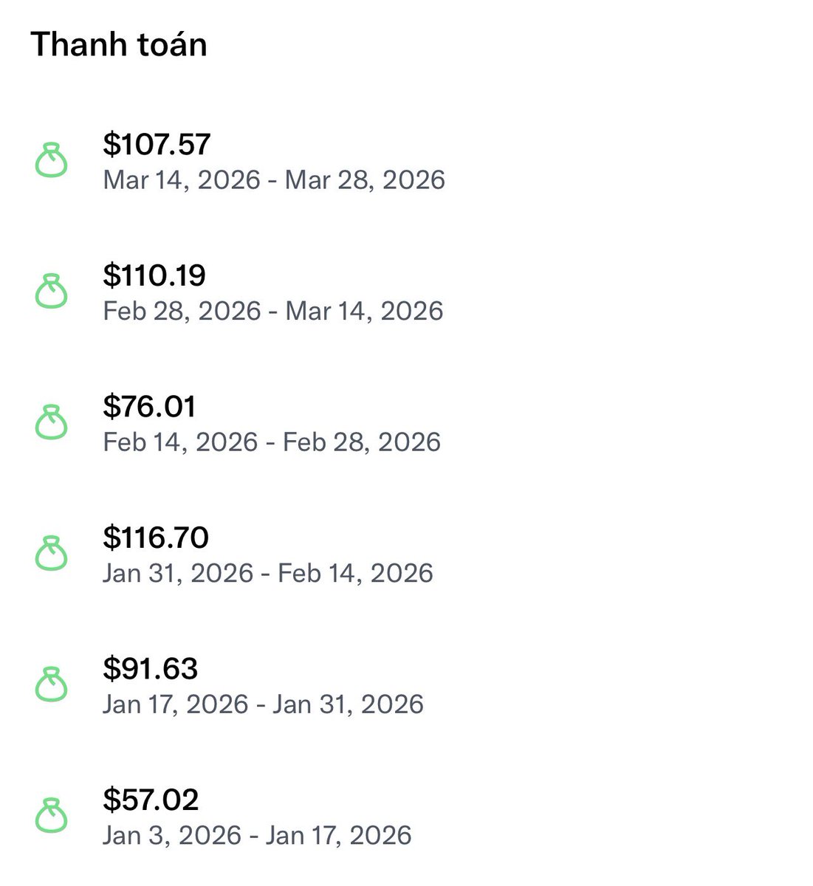Click the money bag icon beside $57.02

tap(52, 816)
